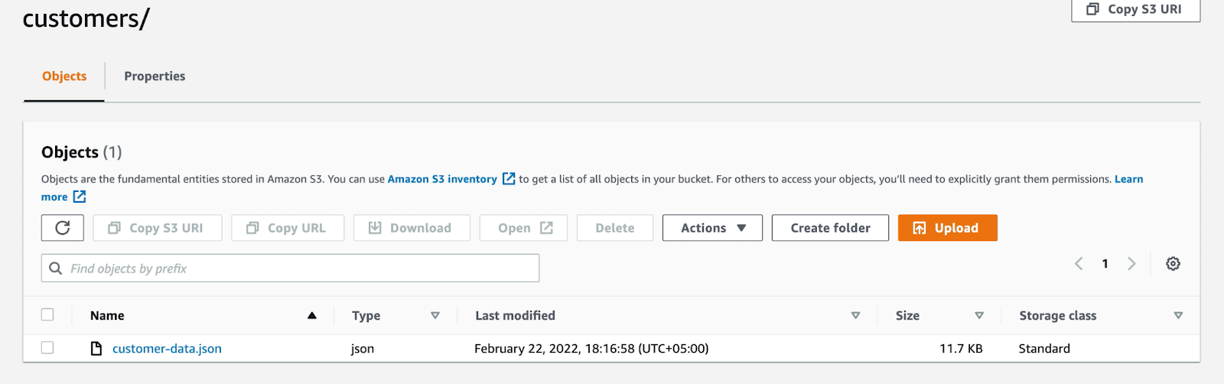Image resolution: width=1224 pixels, height=384 pixels.
Task: Check the customer-data.json row checkbox
Action: [x=47, y=348]
